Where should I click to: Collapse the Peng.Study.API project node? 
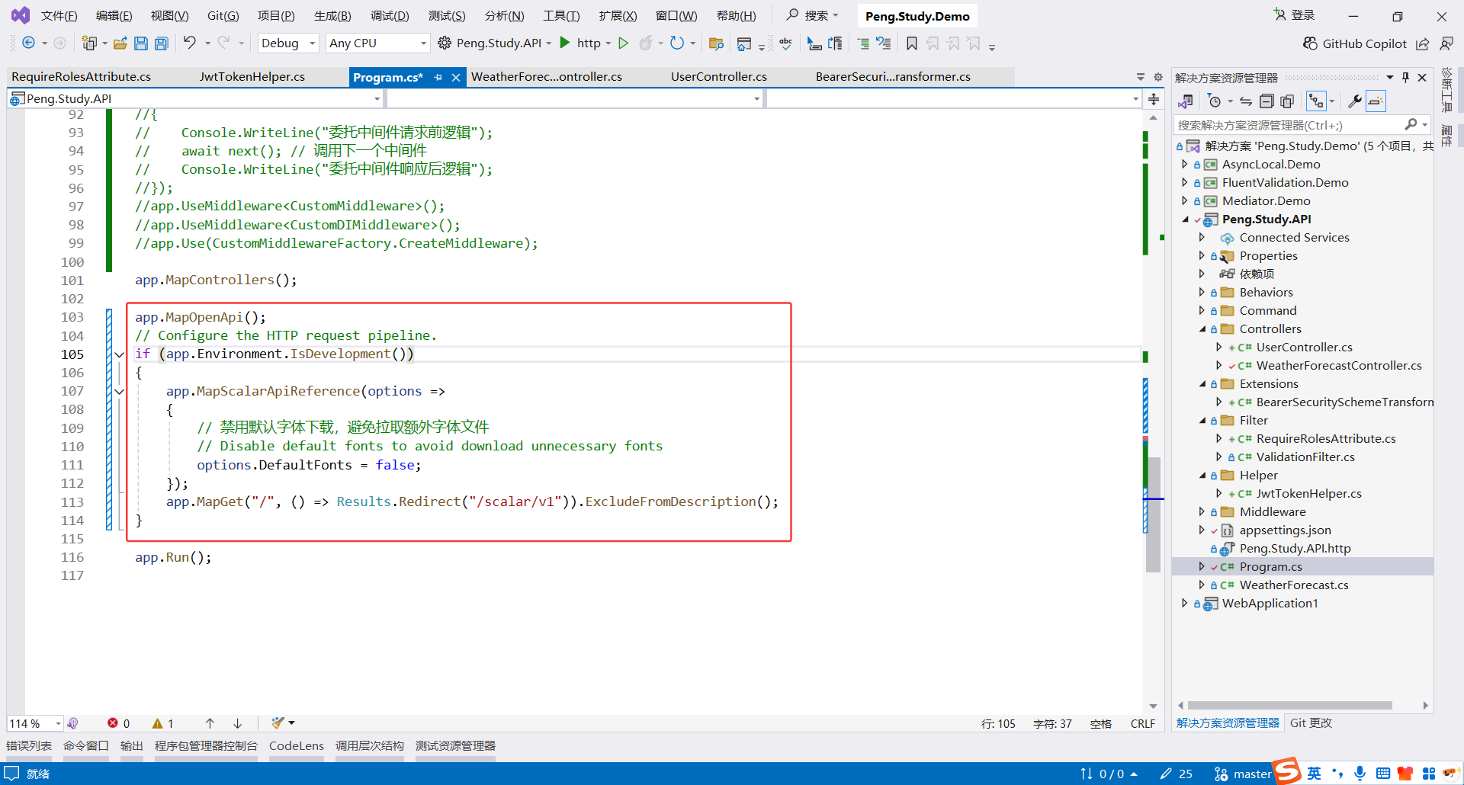pos(1185,219)
